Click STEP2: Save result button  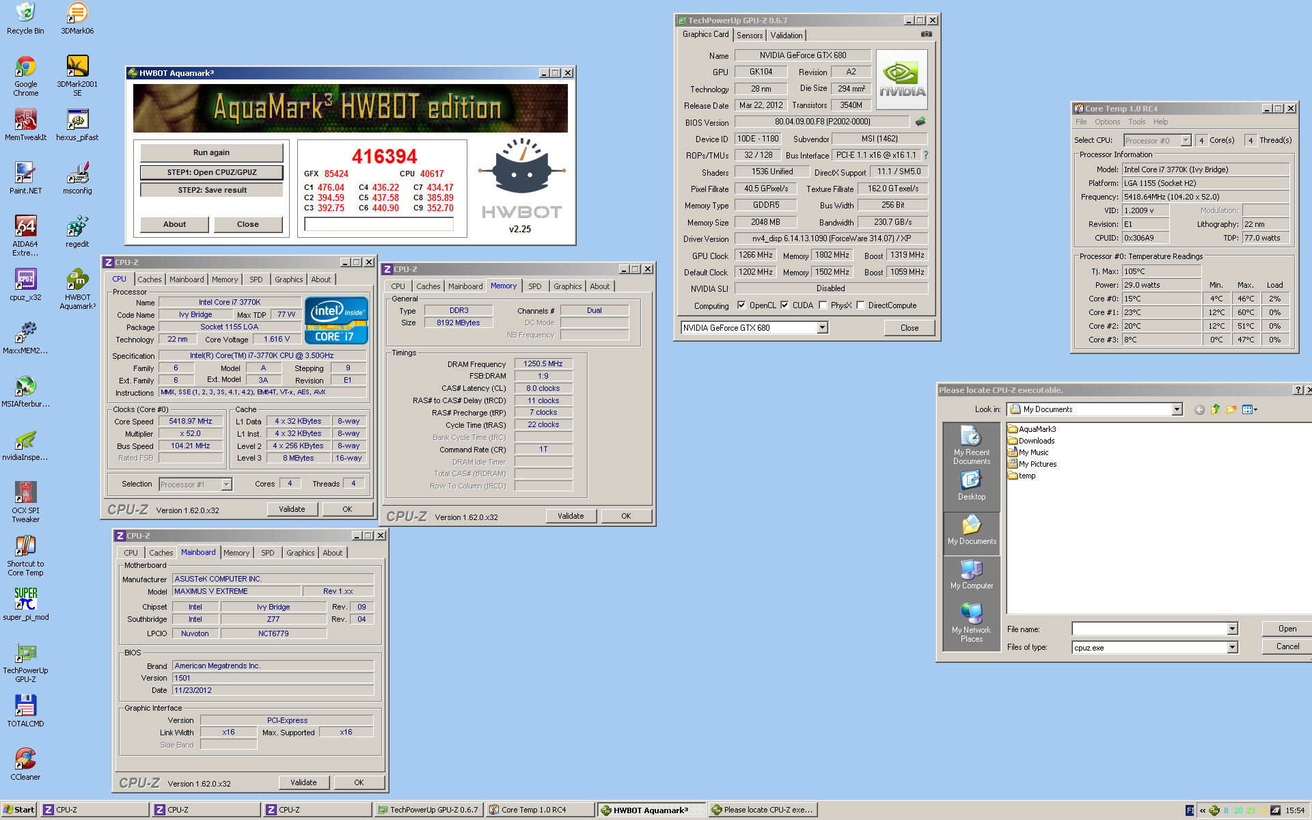(211, 190)
